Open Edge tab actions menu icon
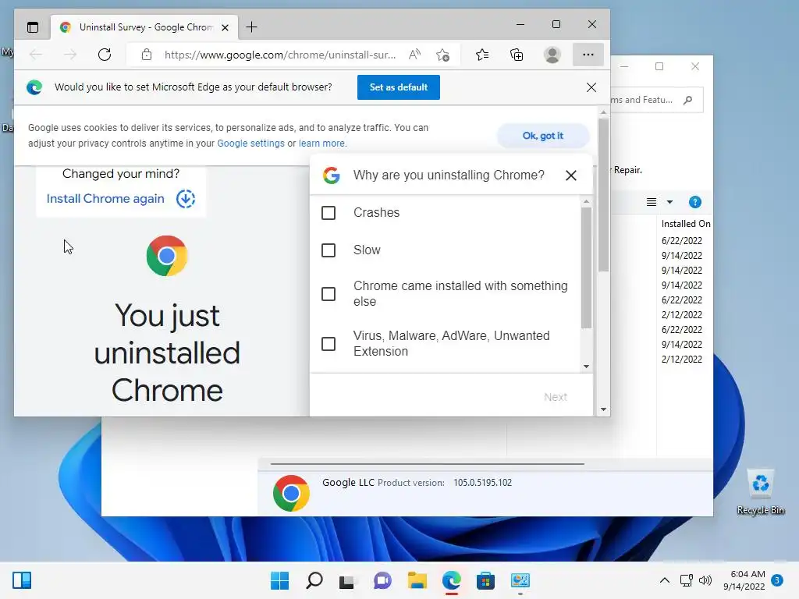Screen dimensions: 799x599 (33, 27)
